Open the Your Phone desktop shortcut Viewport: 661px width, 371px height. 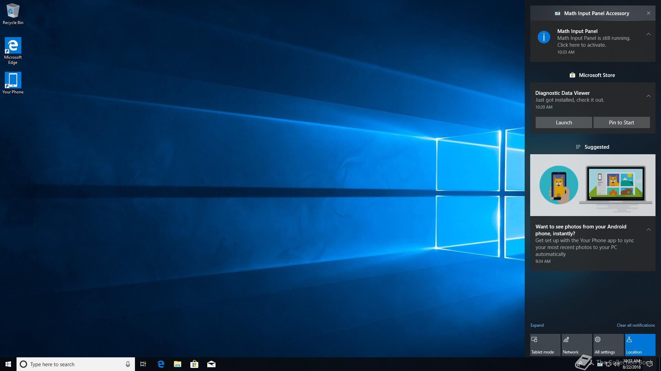coord(13,83)
